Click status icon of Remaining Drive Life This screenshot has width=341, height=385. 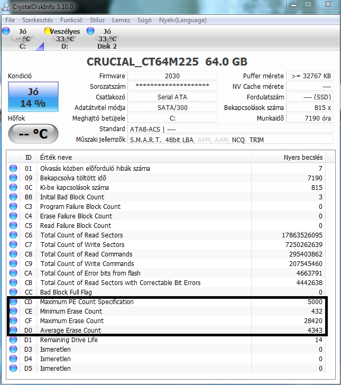[x=13, y=340]
